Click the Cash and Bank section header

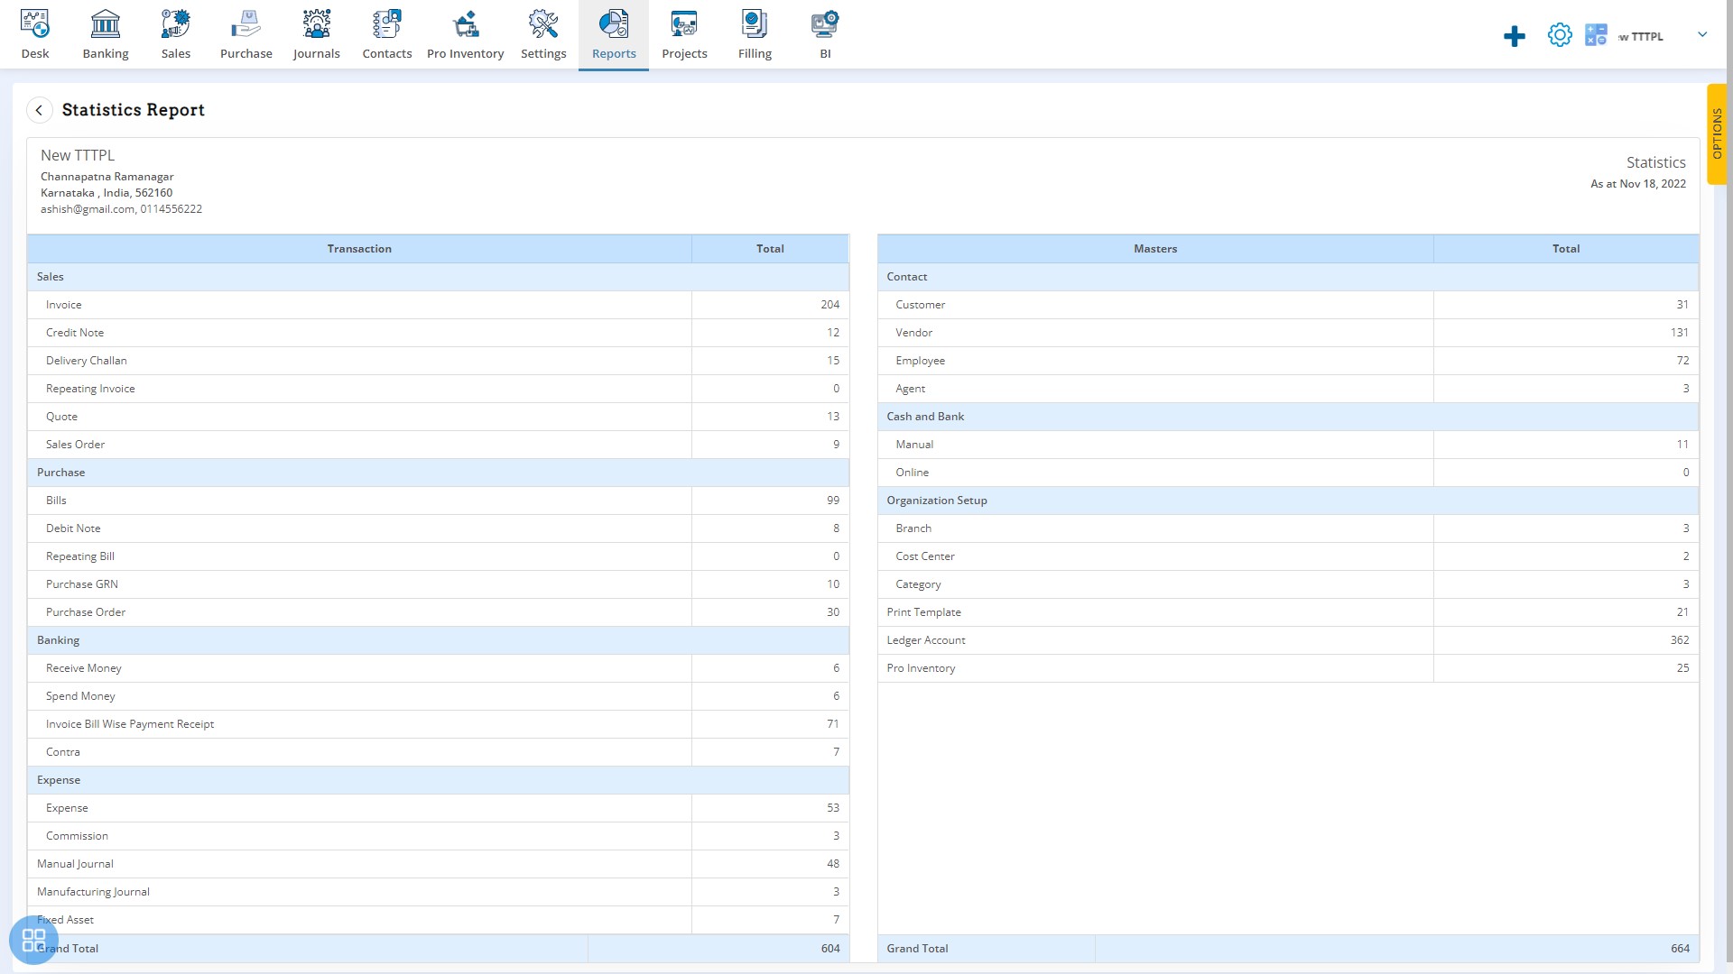1288,417
